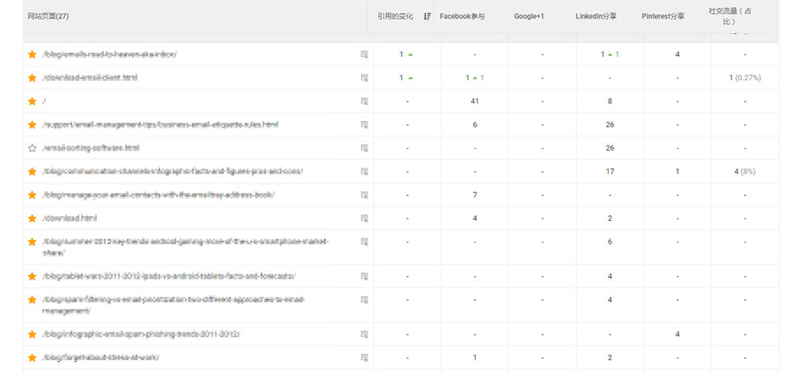Open the communication-channels-infographic blog link
Screen dimensions: 802x373
pos(172,171)
